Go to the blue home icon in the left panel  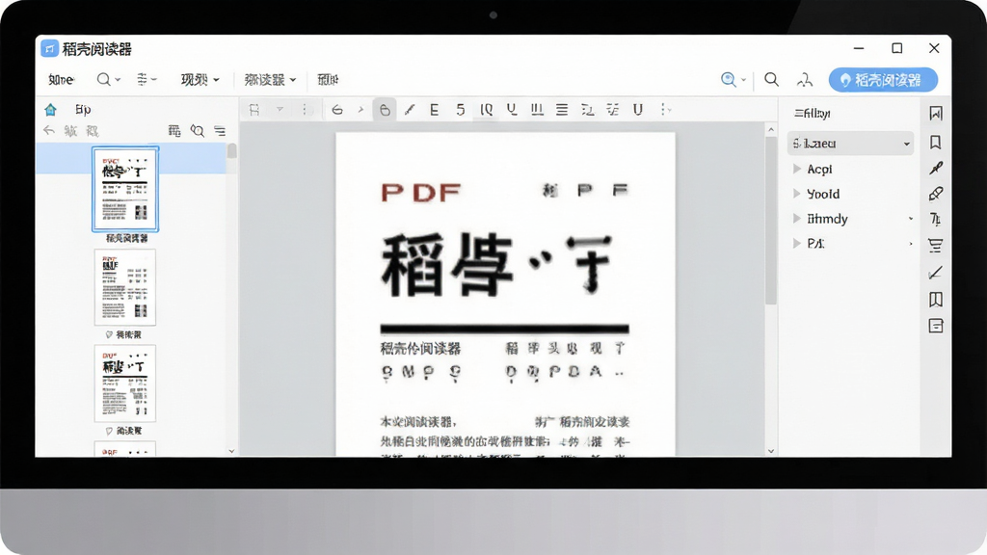pos(50,110)
